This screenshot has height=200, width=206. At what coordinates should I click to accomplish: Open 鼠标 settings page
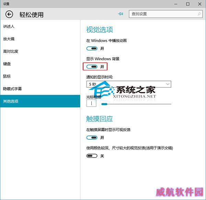[x=40, y=76]
